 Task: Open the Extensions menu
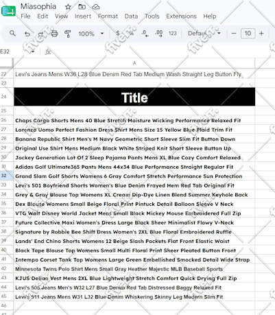coord(181,16)
